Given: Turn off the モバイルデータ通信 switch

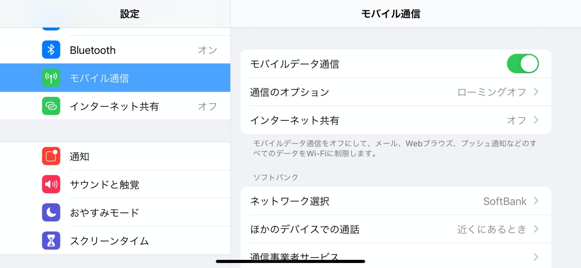Looking at the screenshot, I should [522, 64].
